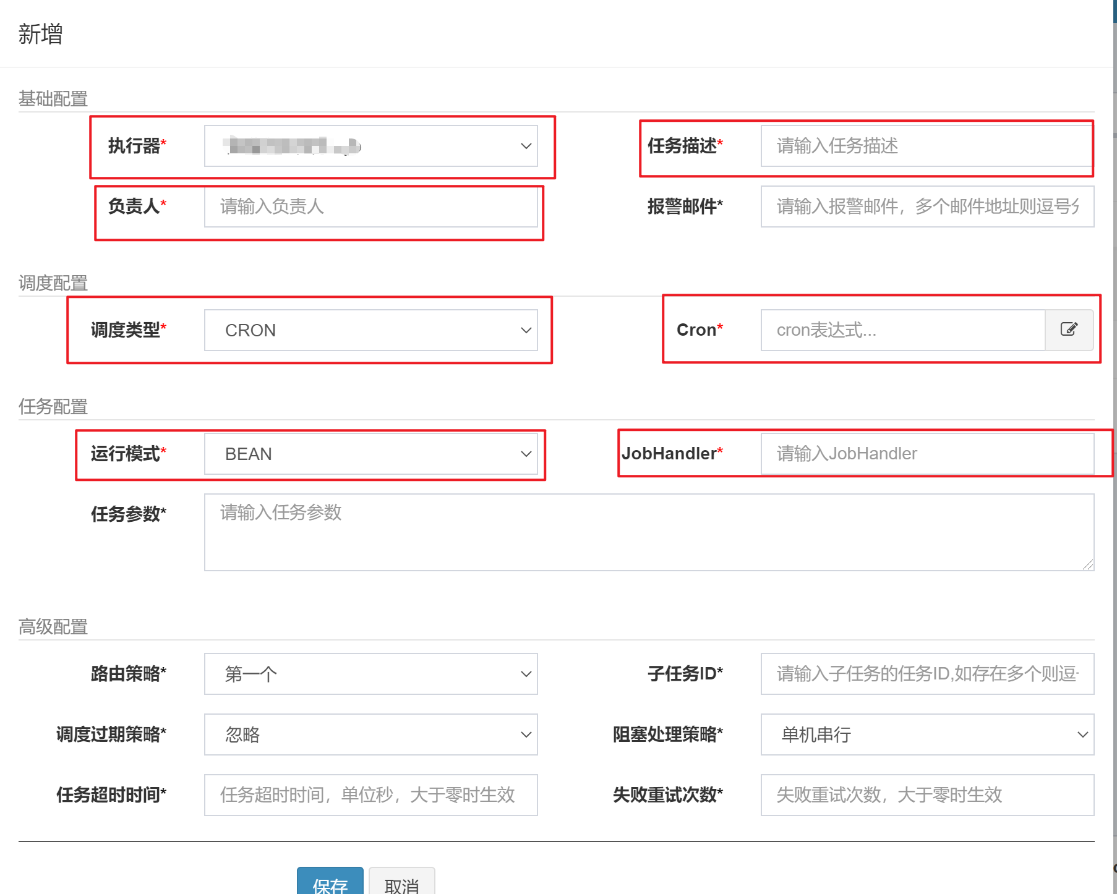
Task: Focus the 负责人 input field
Action: click(371, 206)
